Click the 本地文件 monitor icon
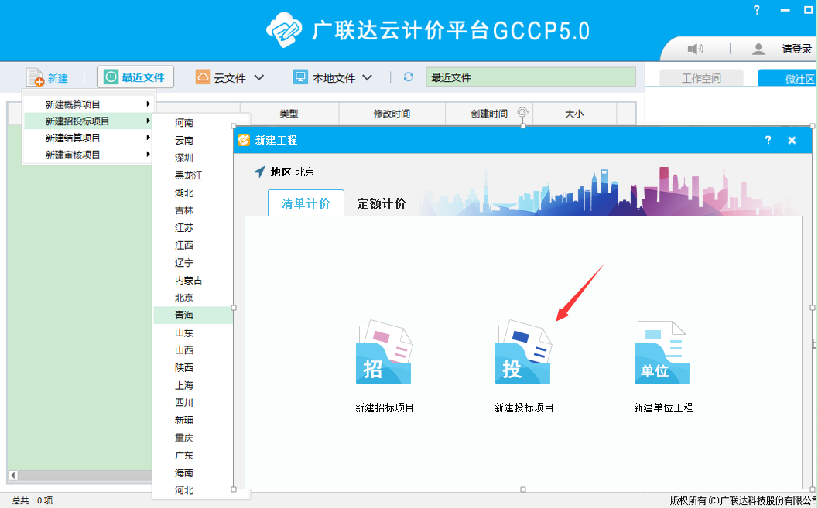 pyautogui.click(x=300, y=77)
